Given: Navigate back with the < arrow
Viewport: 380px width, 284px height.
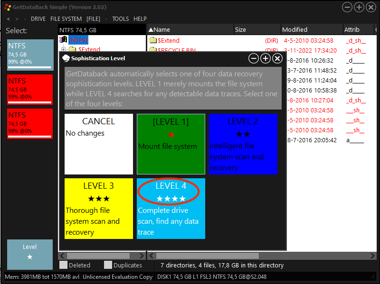Looking at the screenshot, I should (x=9, y=19).
